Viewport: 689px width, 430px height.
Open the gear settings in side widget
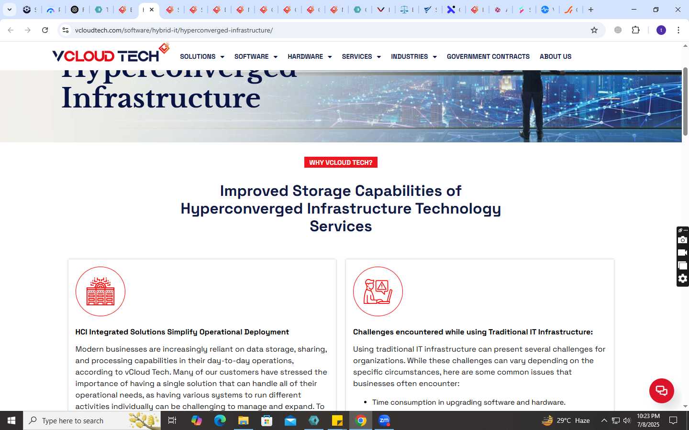(683, 279)
